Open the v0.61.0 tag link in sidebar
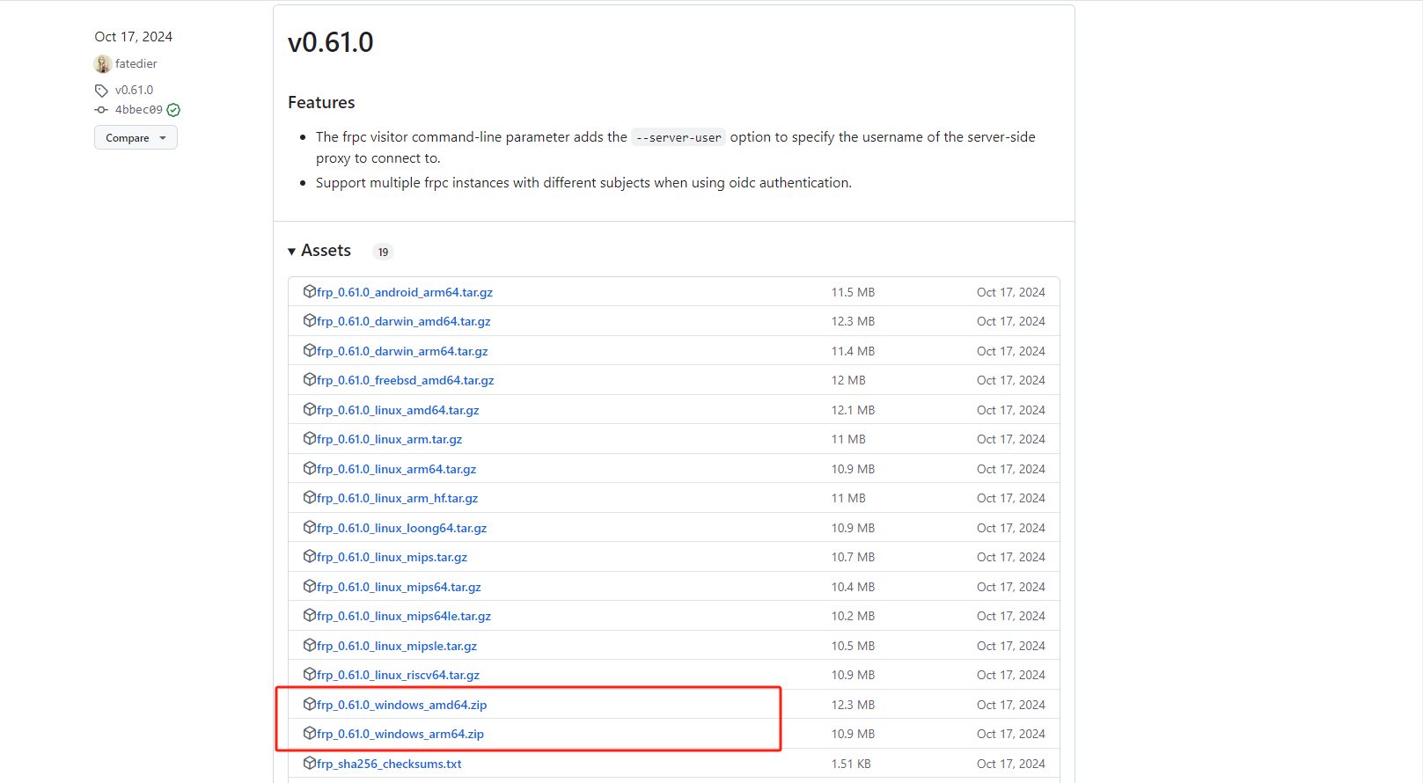Screen dimensions: 1423x783 click(134, 91)
